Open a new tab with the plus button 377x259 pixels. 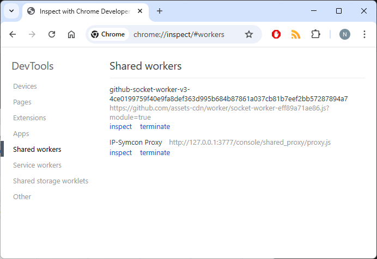click(x=160, y=11)
